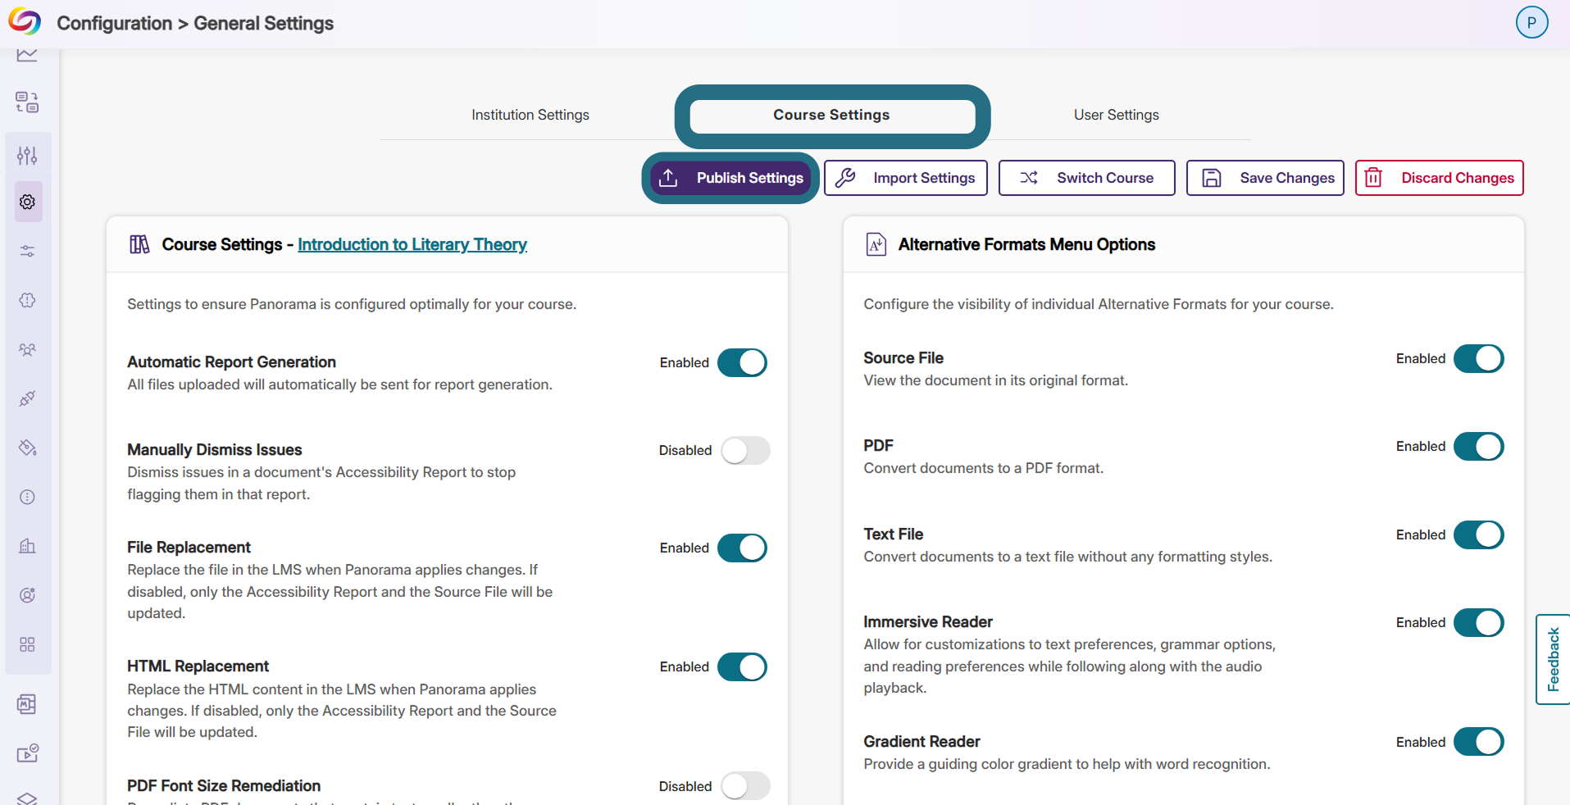Viewport: 1570px width, 805px height.
Task: Disable Automatic Report Generation toggle
Action: (742, 362)
